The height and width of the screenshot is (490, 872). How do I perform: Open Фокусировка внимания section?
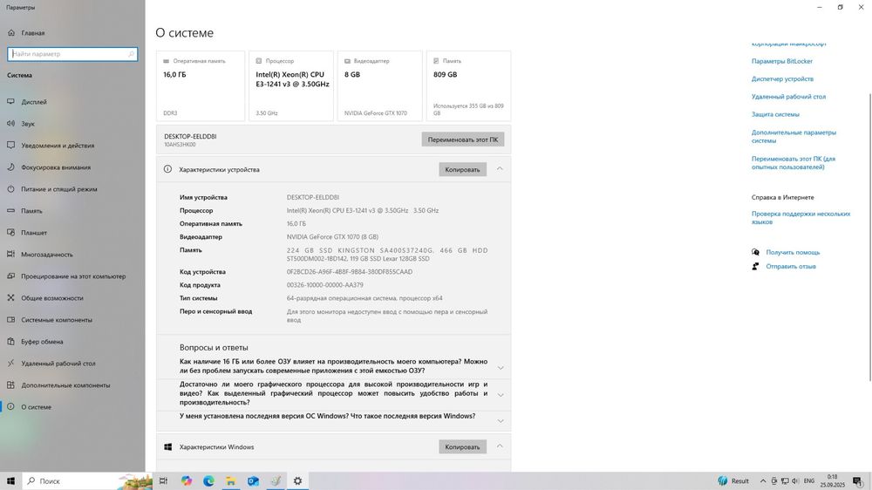[x=56, y=167]
